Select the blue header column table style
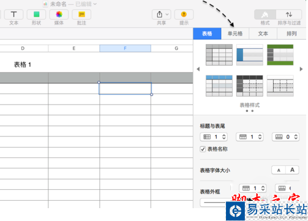Screen dimensions: 308x221 point(250,54)
